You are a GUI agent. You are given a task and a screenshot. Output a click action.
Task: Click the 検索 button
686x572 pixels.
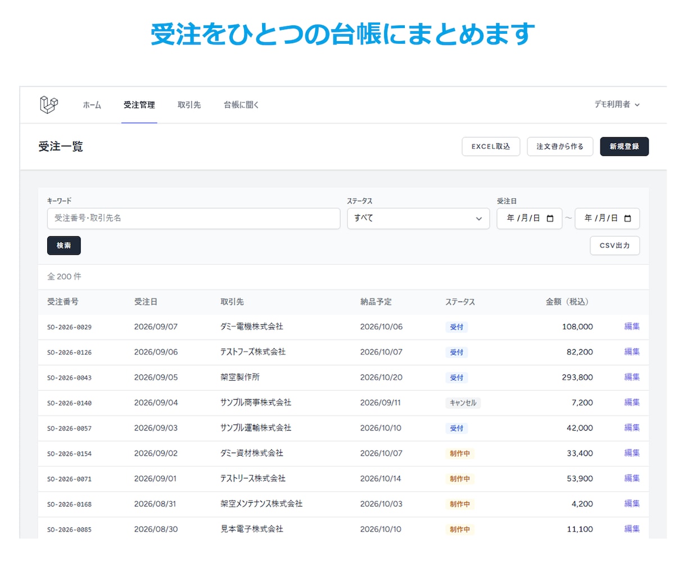tap(64, 245)
